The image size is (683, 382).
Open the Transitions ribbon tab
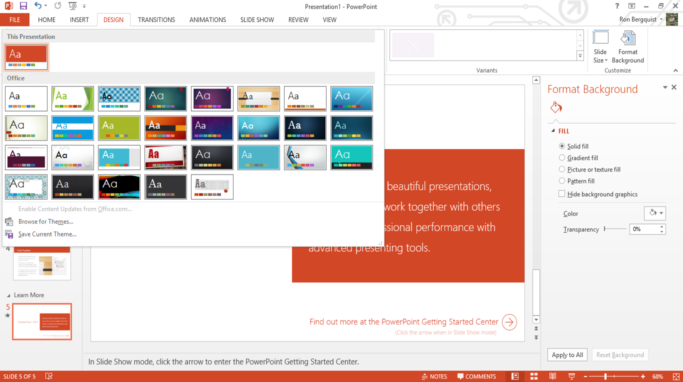point(156,20)
